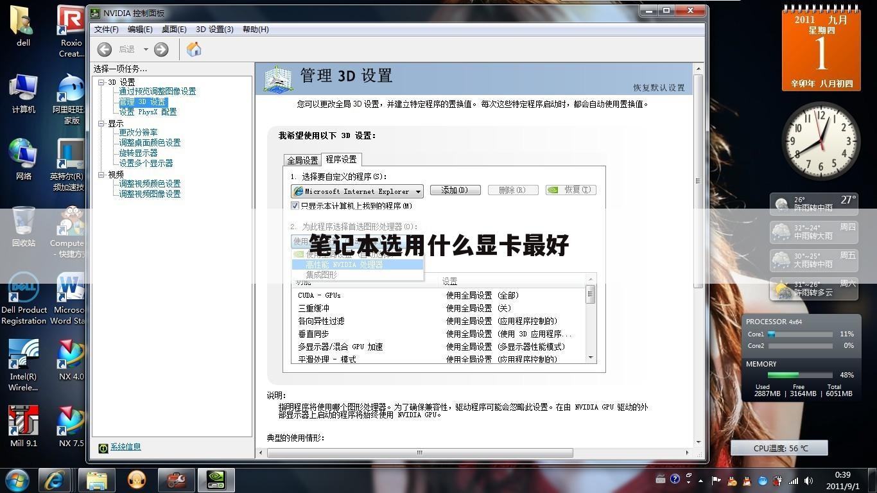The width and height of the screenshot is (877, 493).
Task: Click the system info icon beside 系统信息
Action: pyautogui.click(x=103, y=448)
